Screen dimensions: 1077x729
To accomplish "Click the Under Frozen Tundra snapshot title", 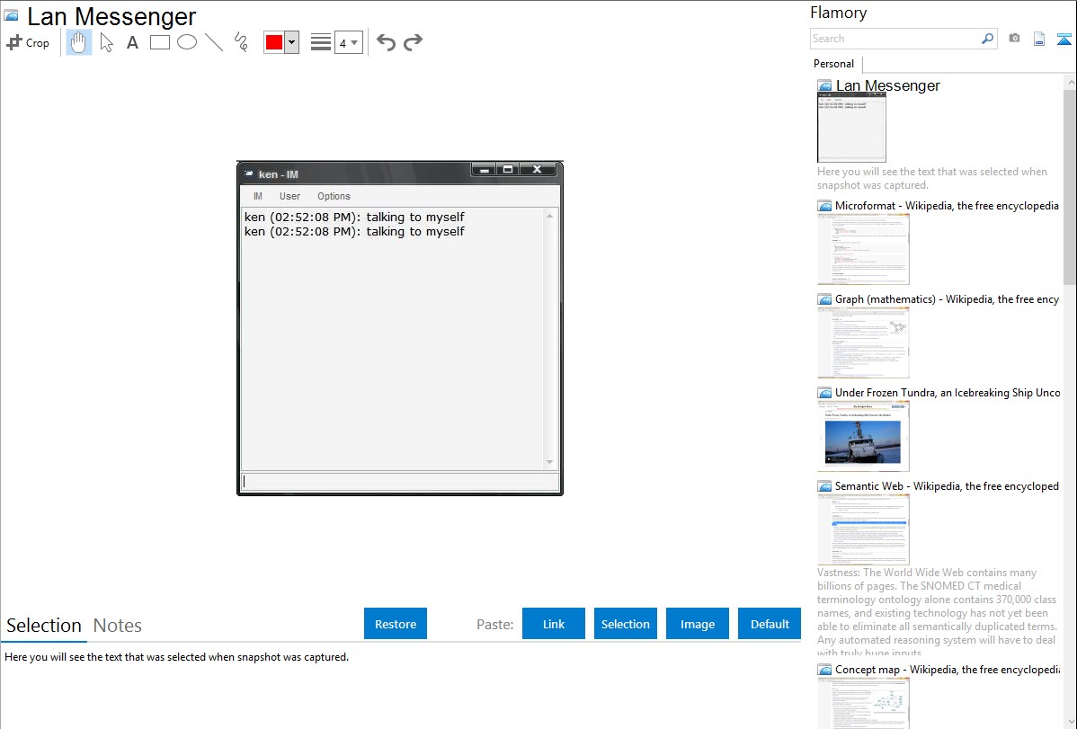I will [x=948, y=392].
